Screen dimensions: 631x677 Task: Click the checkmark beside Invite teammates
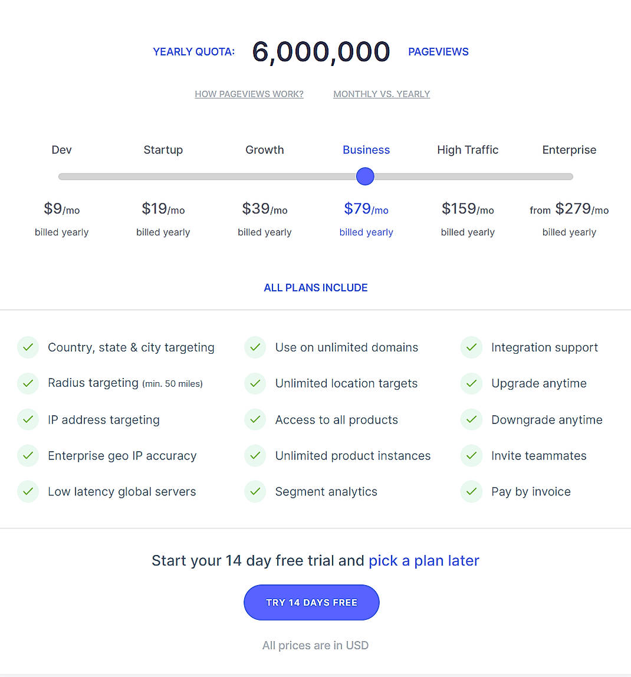click(x=471, y=455)
